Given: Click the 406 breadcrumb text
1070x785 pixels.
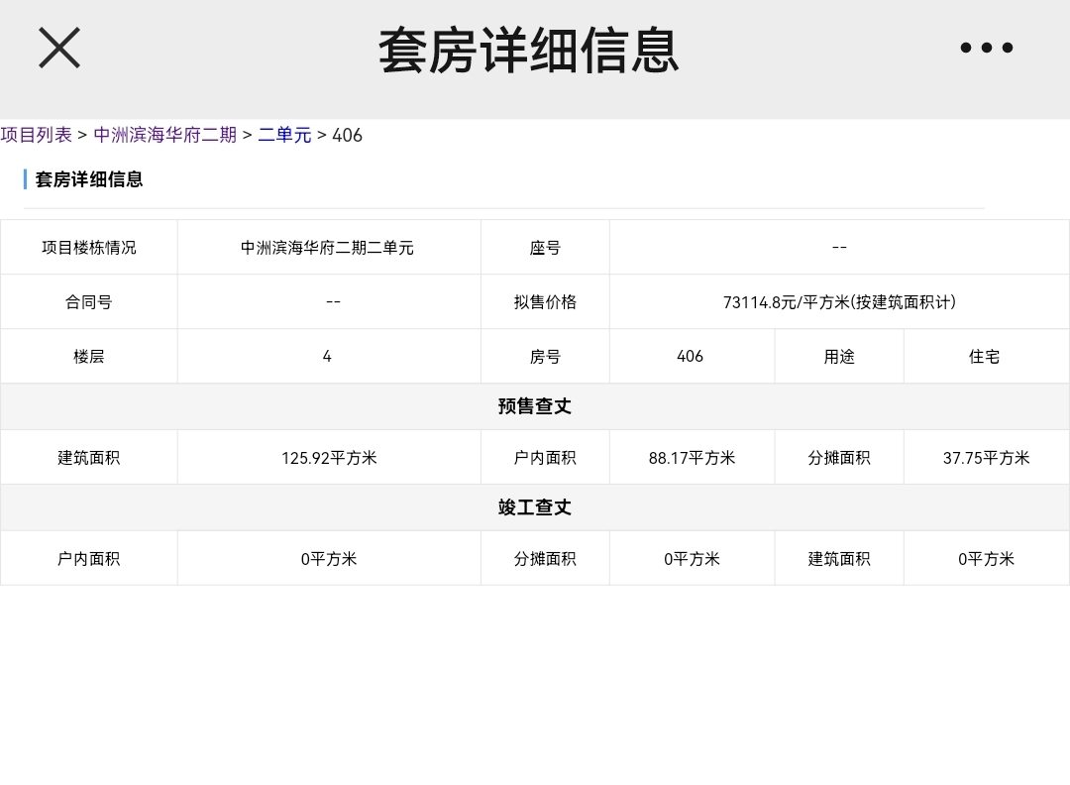Looking at the screenshot, I should [347, 135].
